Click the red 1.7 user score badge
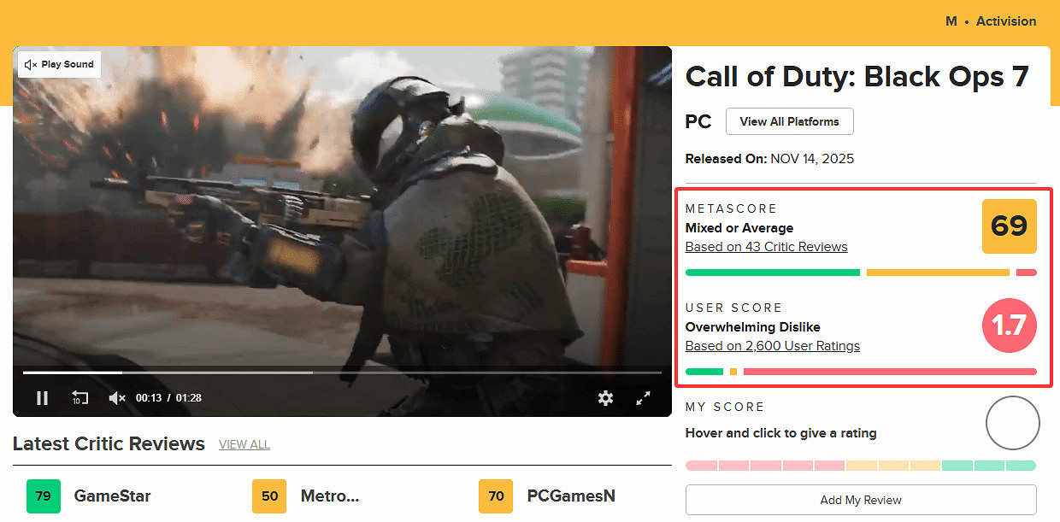Image resolution: width=1060 pixels, height=522 pixels. pyautogui.click(x=1010, y=326)
